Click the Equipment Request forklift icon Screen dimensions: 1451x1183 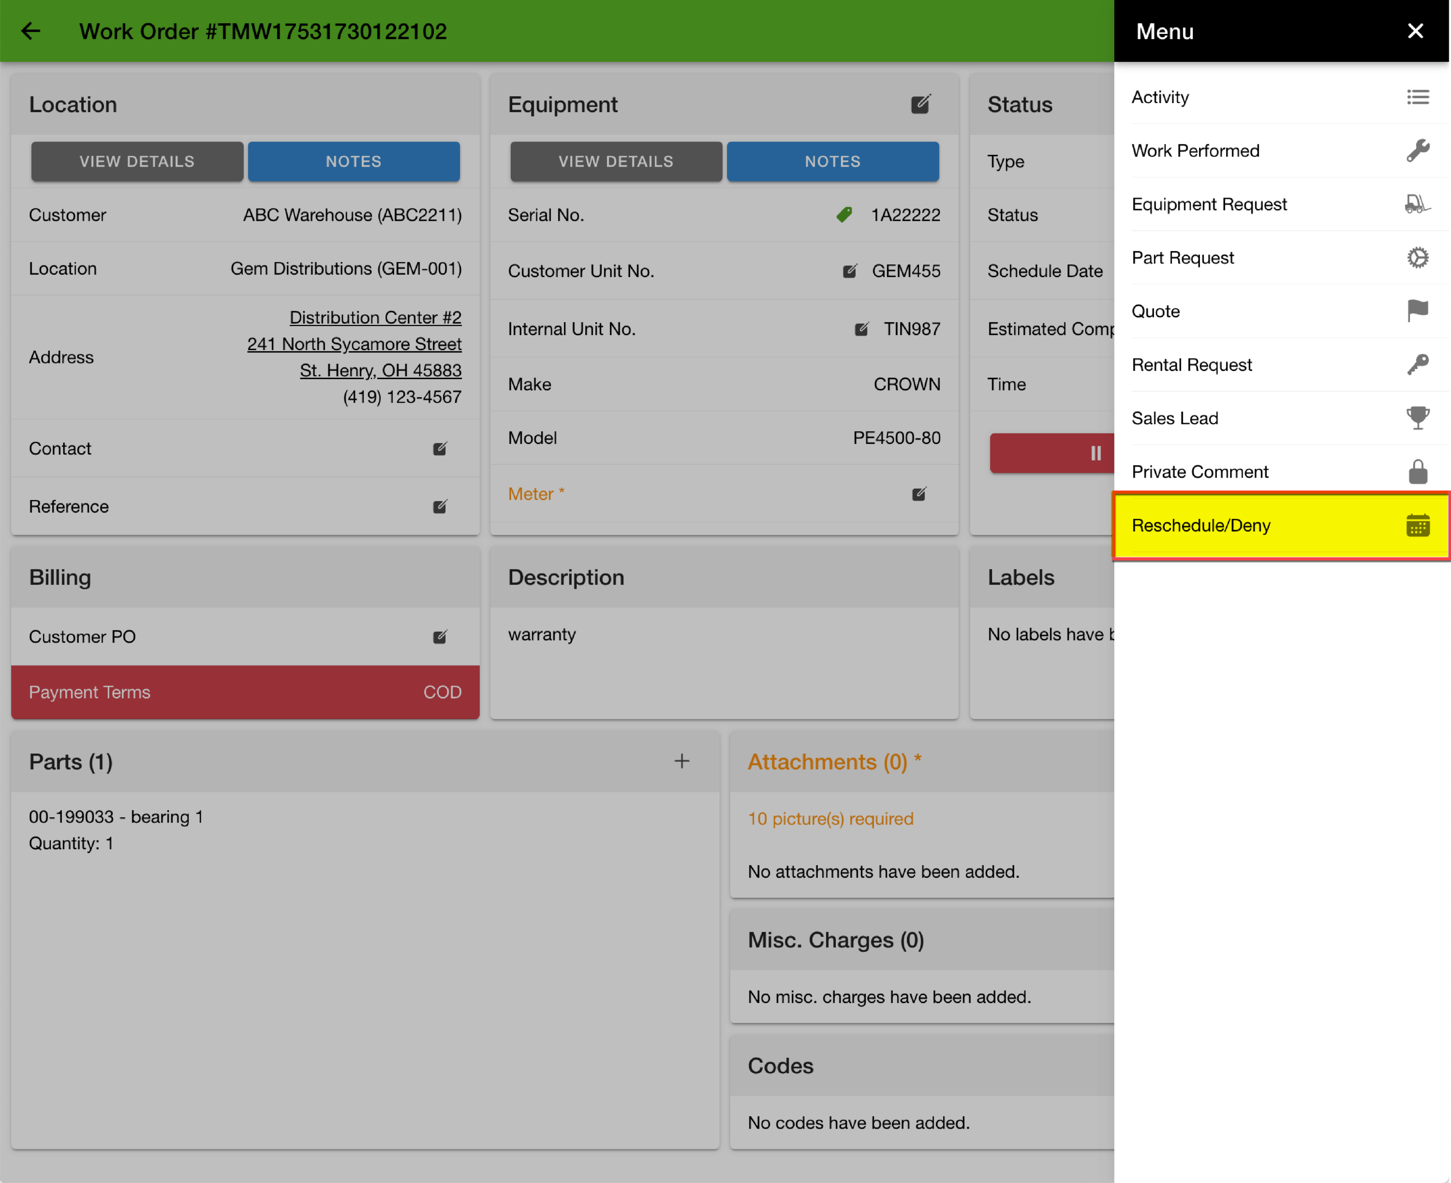pyautogui.click(x=1418, y=204)
